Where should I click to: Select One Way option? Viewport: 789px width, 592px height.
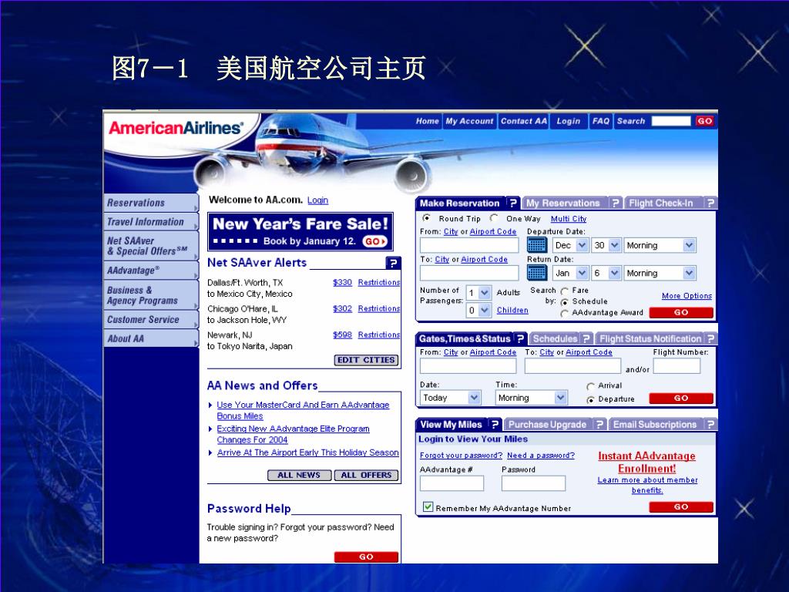[x=494, y=218]
